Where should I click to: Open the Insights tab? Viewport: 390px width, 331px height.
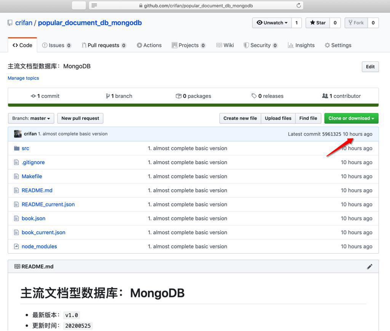tap(301, 45)
